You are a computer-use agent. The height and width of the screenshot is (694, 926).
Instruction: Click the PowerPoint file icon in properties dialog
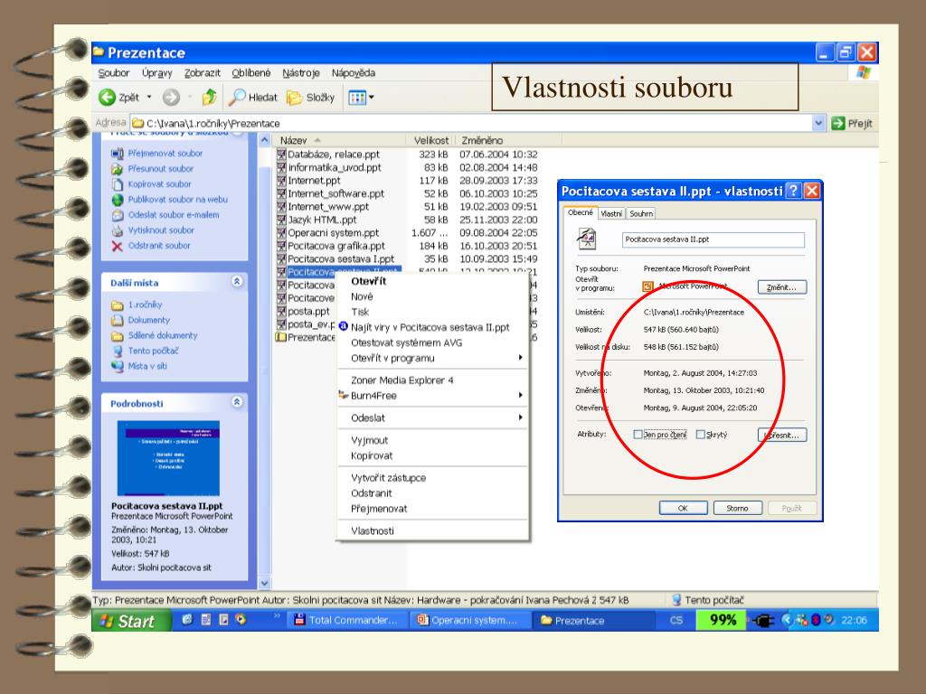(x=586, y=239)
